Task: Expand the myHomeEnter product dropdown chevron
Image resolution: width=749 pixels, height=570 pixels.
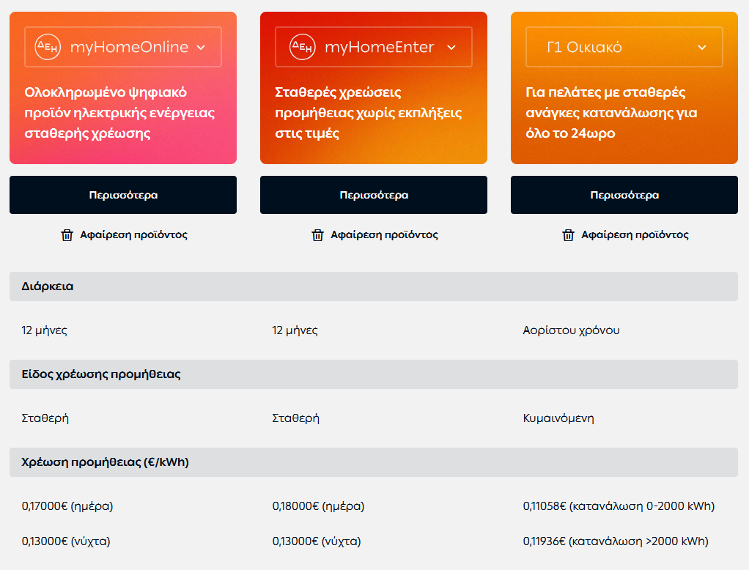Action: [451, 48]
